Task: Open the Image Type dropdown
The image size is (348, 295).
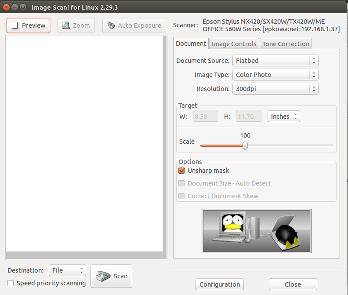Action: point(275,75)
